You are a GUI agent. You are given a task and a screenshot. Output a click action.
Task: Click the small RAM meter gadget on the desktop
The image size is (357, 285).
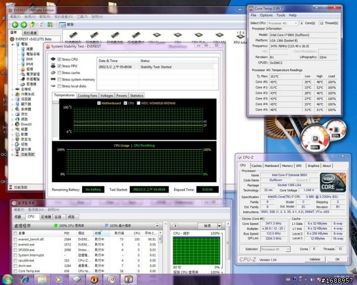(x=335, y=131)
